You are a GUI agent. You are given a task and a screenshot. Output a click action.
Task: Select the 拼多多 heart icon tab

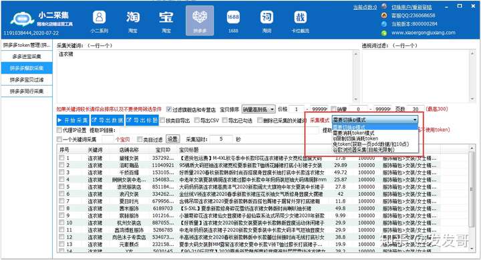coord(200,17)
